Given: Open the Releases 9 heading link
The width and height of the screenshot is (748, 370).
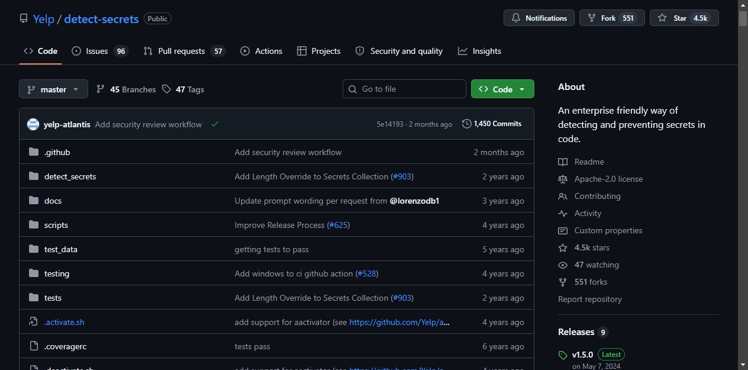Looking at the screenshot, I should coord(583,332).
